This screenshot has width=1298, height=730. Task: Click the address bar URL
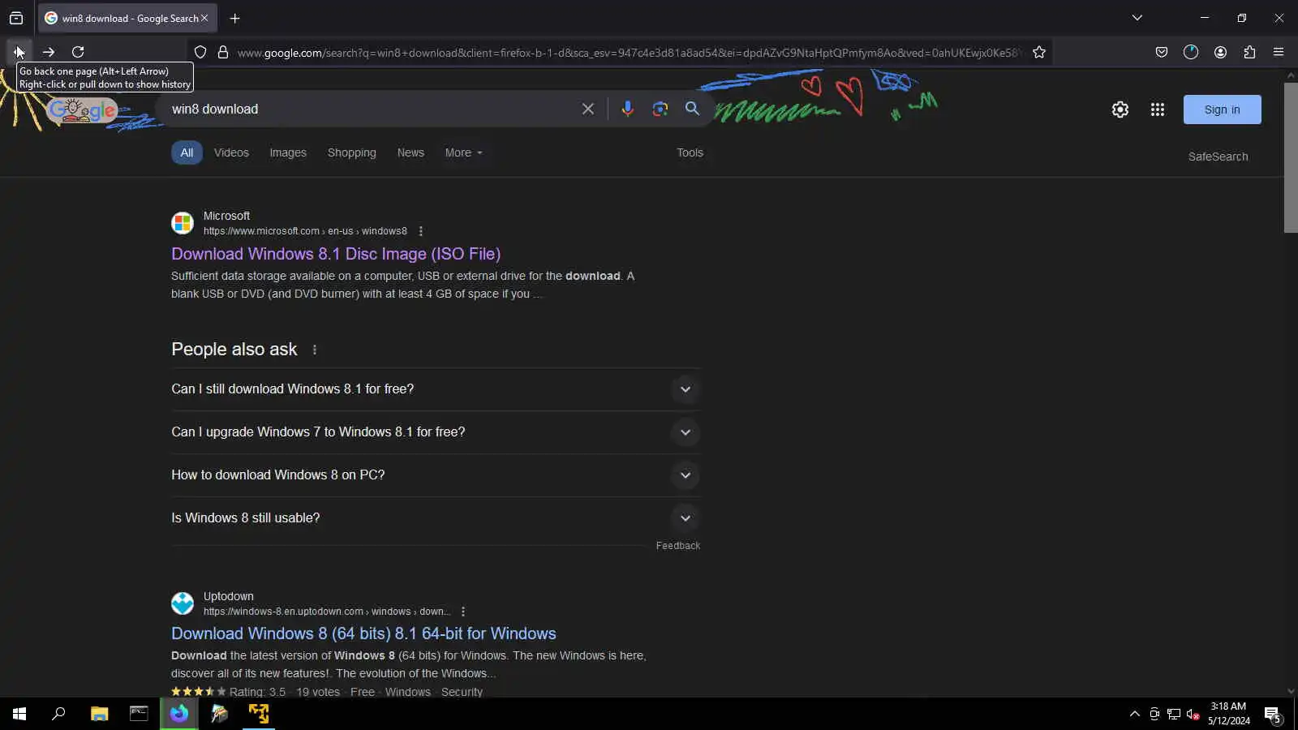[x=629, y=53]
